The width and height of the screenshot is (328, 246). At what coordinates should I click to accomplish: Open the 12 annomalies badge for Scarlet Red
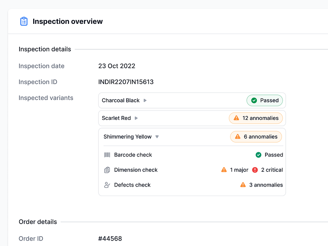coord(256,118)
